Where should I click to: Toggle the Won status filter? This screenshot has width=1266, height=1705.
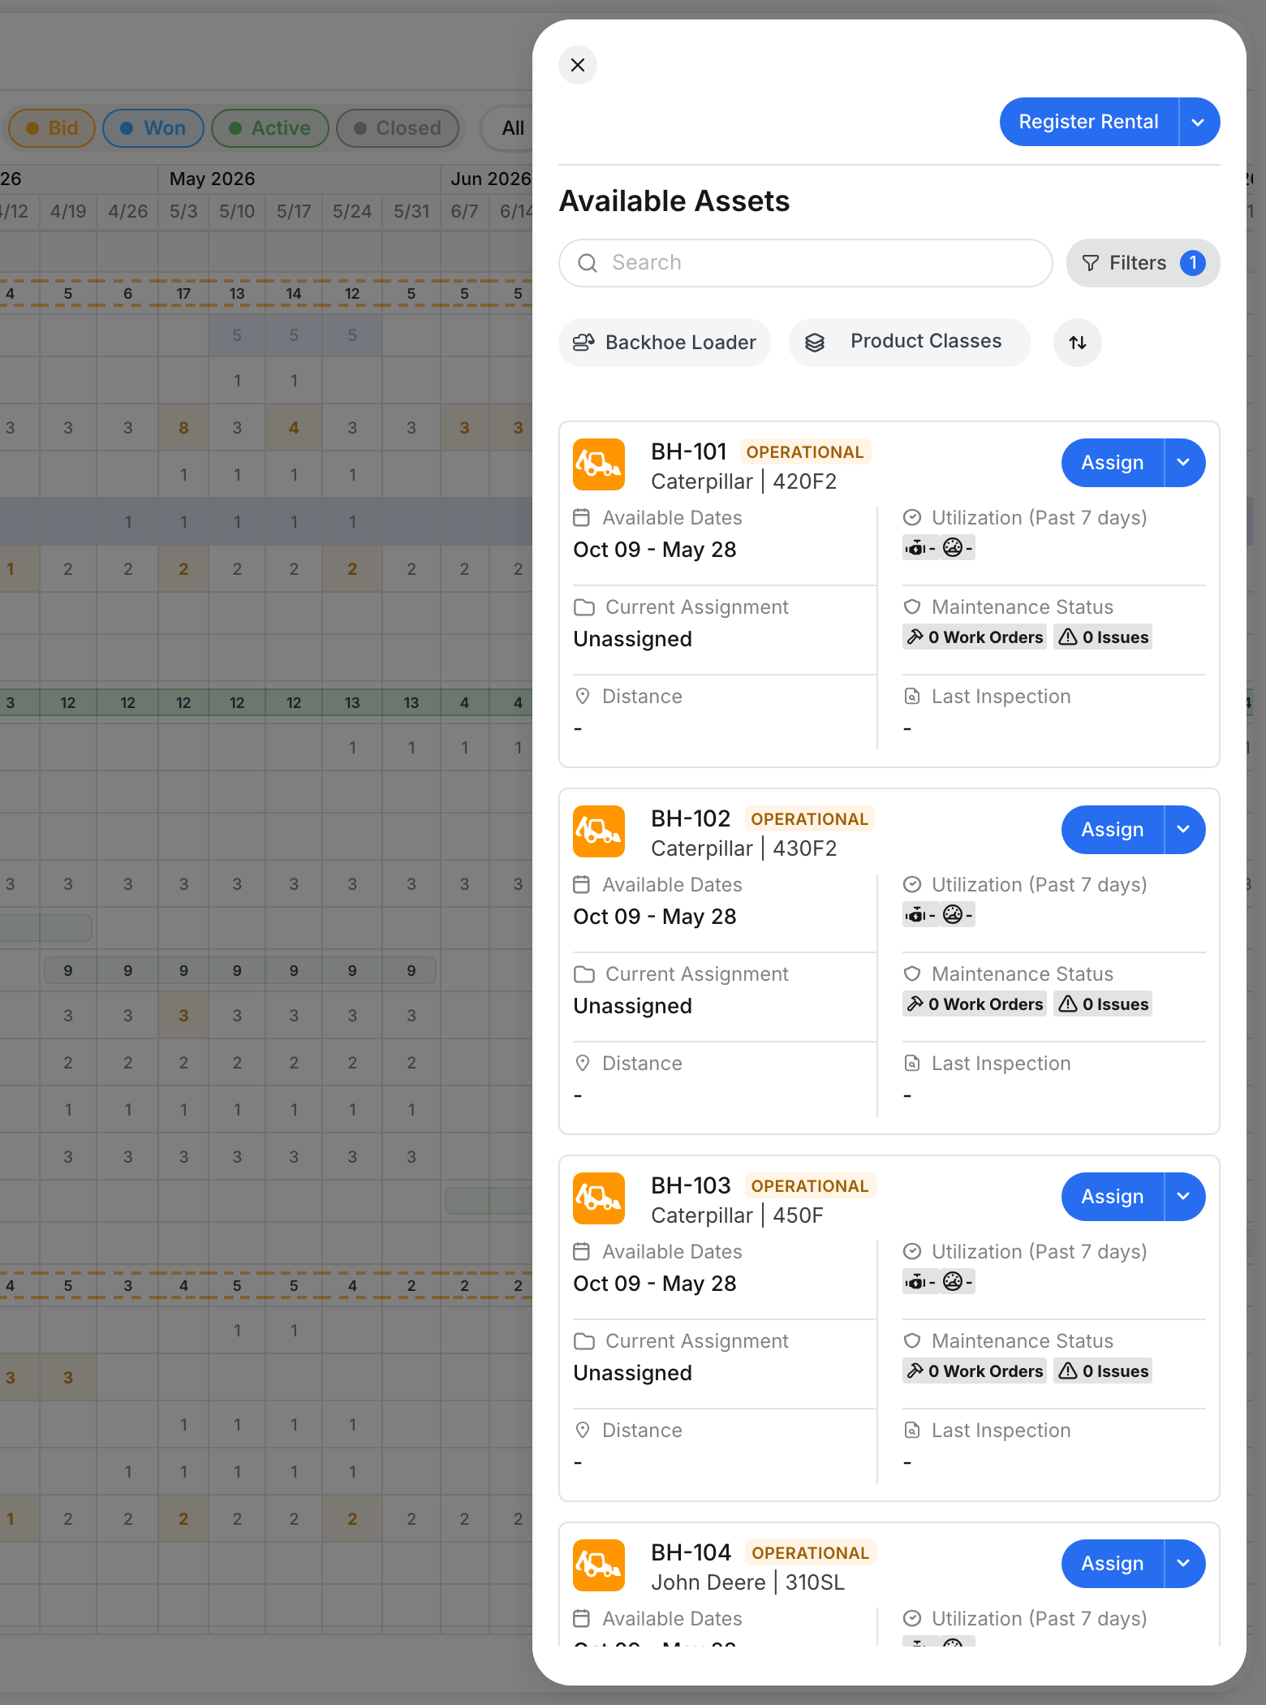click(153, 128)
